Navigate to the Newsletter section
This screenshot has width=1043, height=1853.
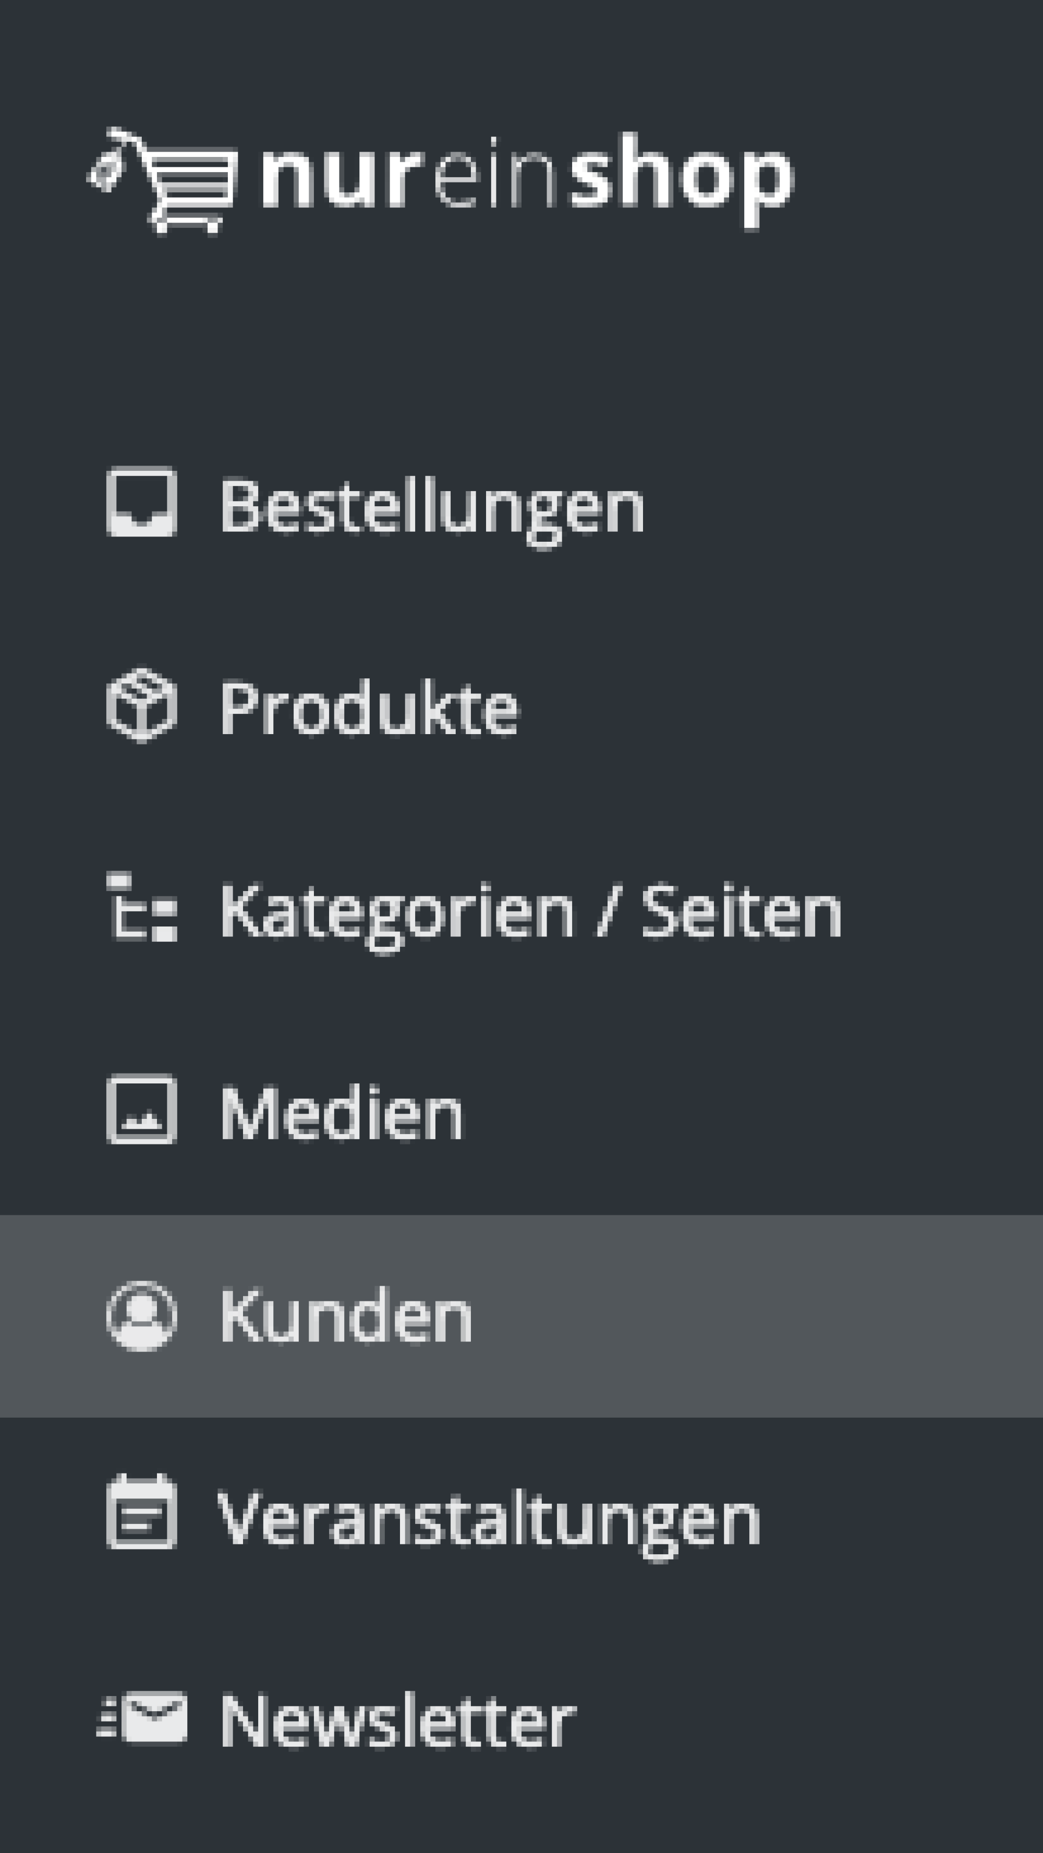pyautogui.click(x=396, y=1719)
